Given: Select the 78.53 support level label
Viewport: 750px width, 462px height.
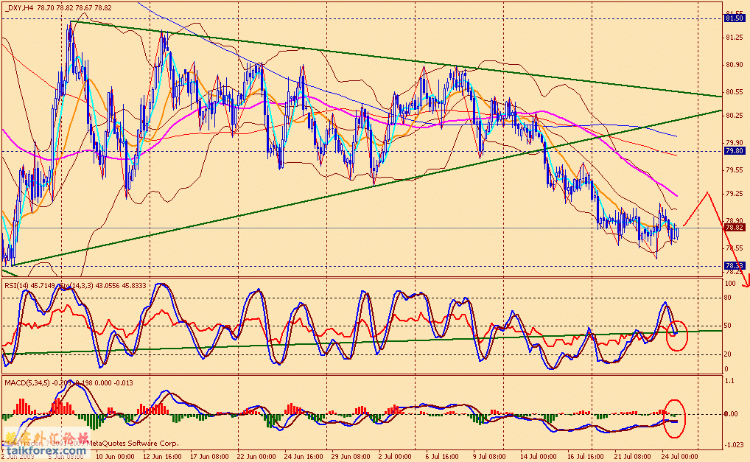Looking at the screenshot, I should [735, 265].
